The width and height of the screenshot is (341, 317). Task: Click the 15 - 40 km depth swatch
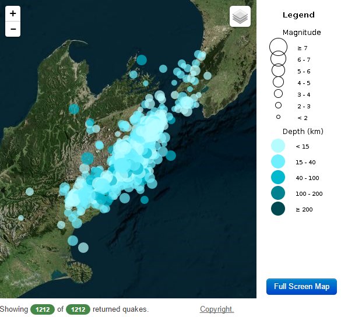[278, 161]
